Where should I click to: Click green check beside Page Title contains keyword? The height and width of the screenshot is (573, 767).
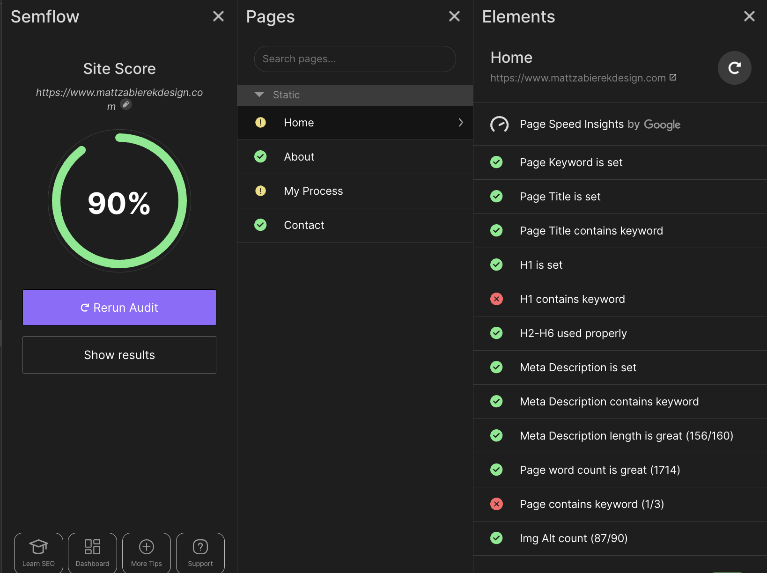click(x=496, y=231)
